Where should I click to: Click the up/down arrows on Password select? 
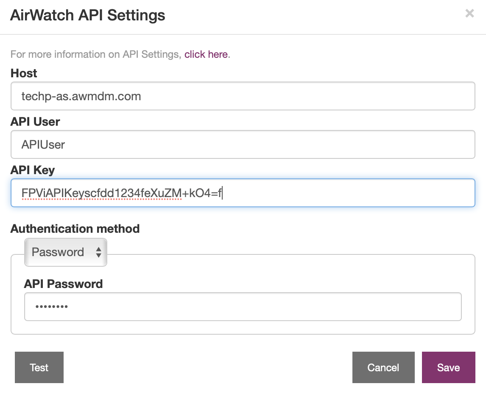pos(98,252)
